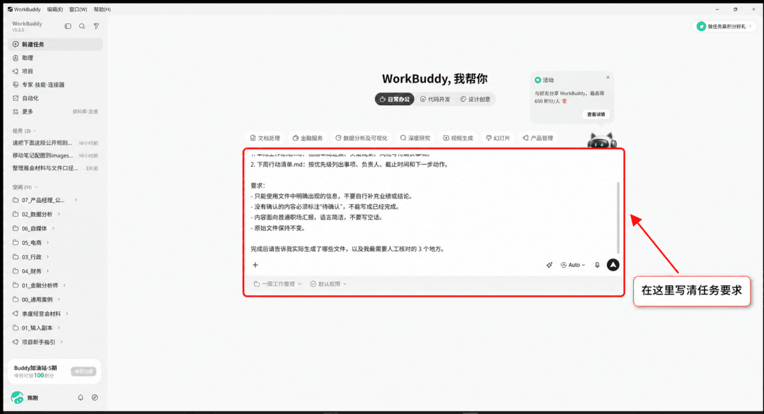
Task: Expand the 01_金融分析师 space chevron
Action: [x=64, y=285]
